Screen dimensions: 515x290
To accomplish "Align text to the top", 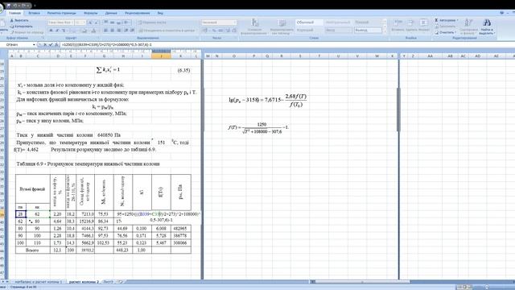I will tap(105, 23).
